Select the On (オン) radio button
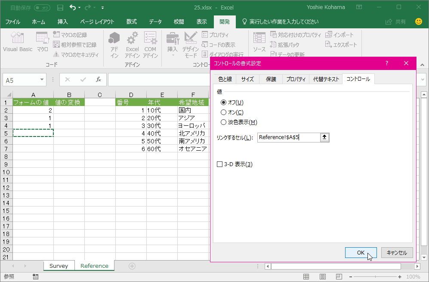 [x=223, y=112]
